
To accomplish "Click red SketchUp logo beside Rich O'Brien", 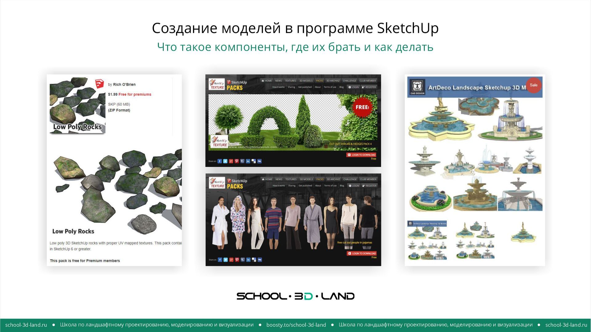I will (99, 83).
